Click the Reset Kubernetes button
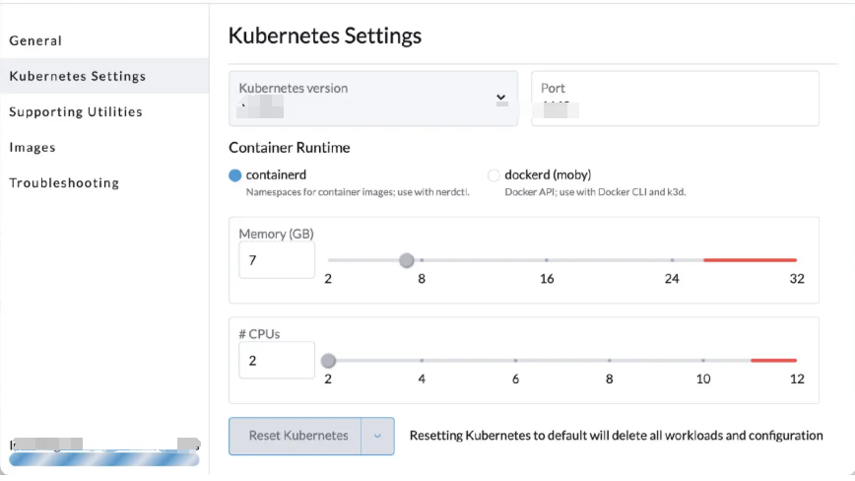Viewport: 855px width, 481px height. (297, 436)
